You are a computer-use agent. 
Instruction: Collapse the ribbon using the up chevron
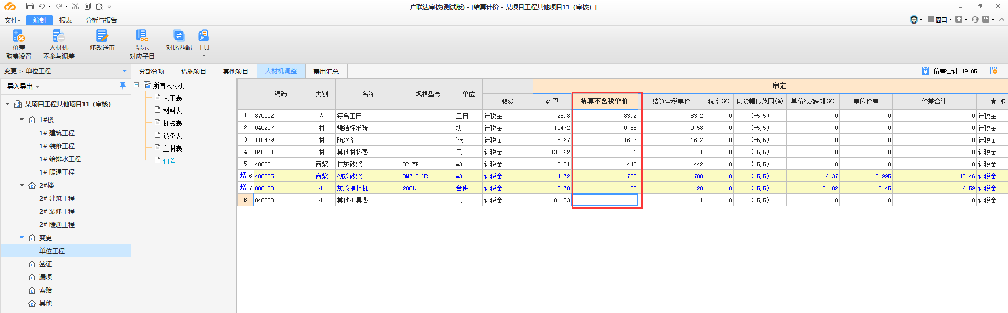(1002, 19)
